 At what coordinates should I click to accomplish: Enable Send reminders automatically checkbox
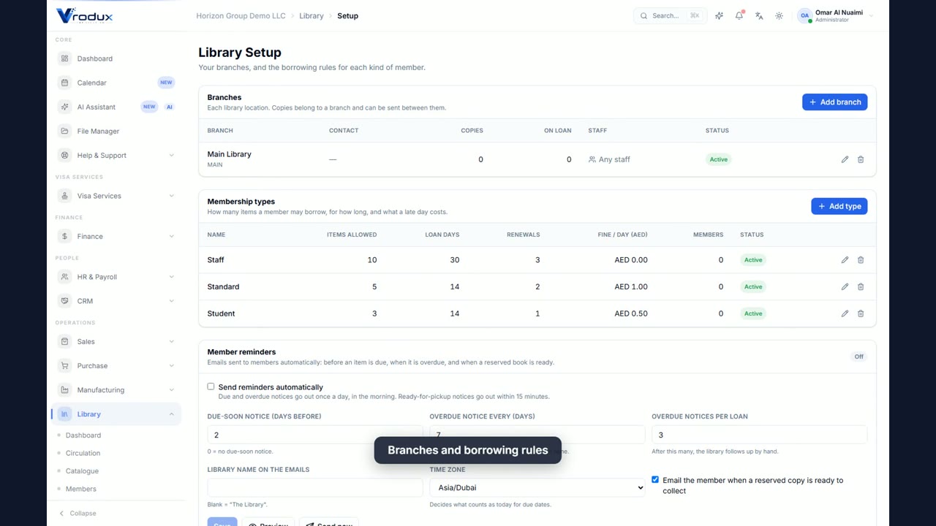pyautogui.click(x=211, y=386)
